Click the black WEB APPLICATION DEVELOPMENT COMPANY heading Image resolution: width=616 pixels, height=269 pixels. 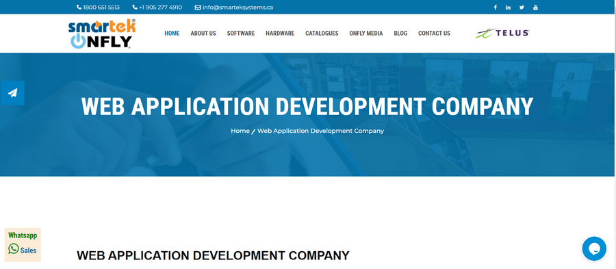tap(213, 255)
